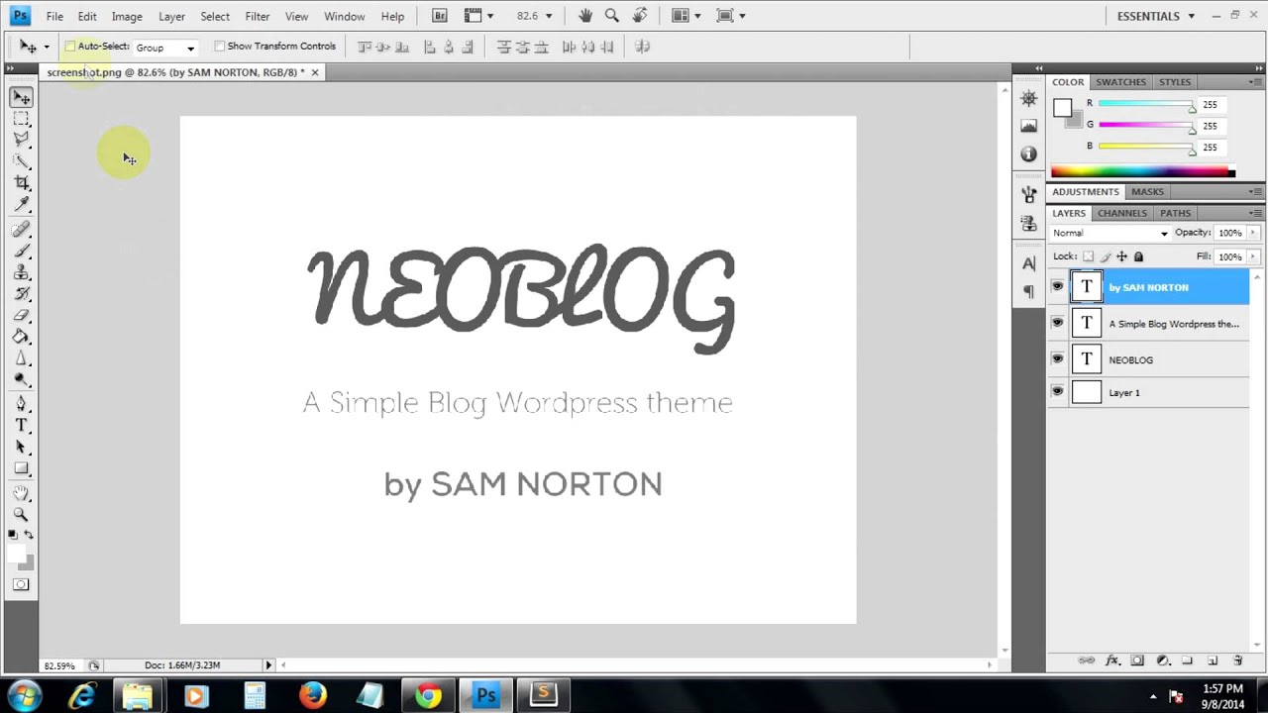
Task: Select the Sharpen/Blur tool
Action: point(21,358)
